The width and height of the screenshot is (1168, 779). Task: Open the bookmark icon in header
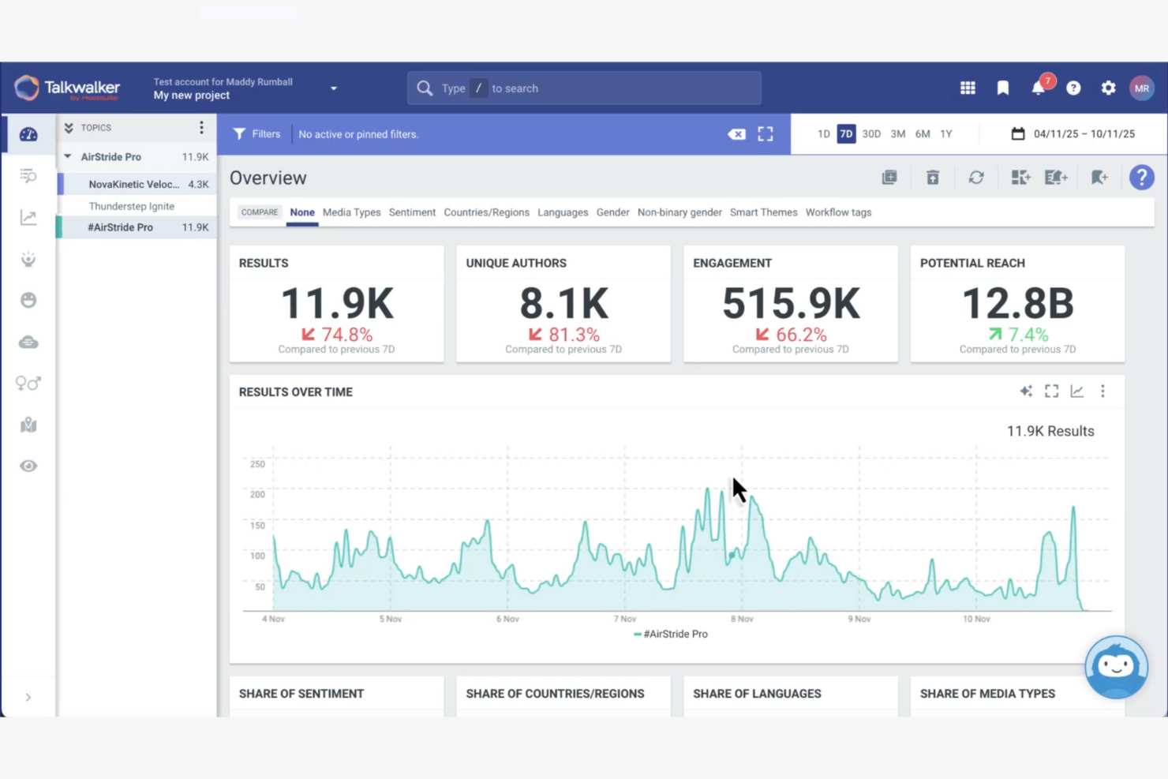[x=1003, y=88]
